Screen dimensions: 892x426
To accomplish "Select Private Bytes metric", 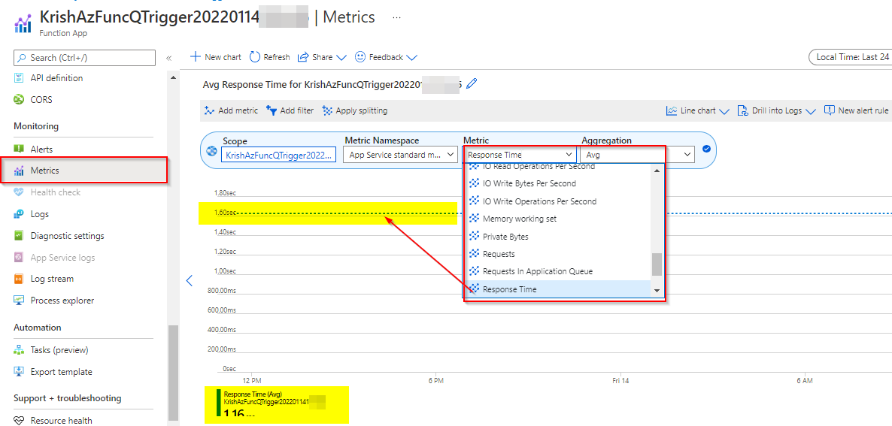I will pos(557,236).
